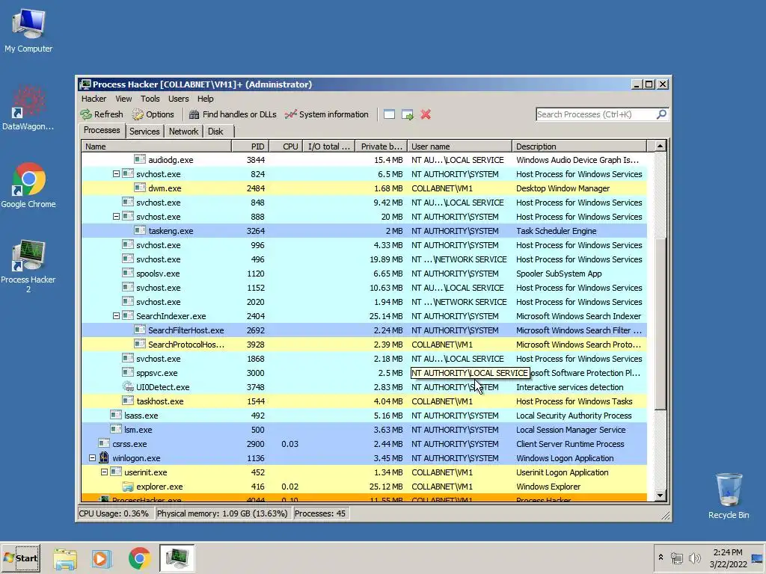
Task: Open Windows Media Player taskbar icon
Action: coord(102,558)
